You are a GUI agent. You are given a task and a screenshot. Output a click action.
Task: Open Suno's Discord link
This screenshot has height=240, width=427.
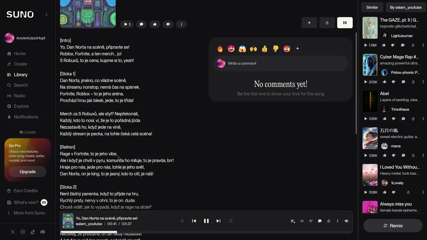coord(43,232)
